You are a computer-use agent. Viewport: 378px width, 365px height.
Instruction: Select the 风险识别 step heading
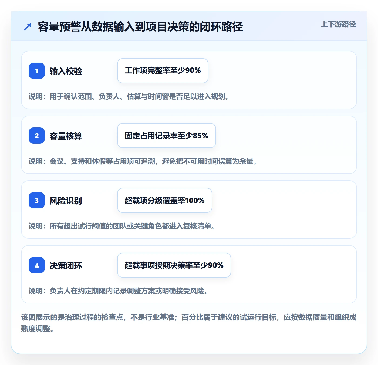coord(66,201)
